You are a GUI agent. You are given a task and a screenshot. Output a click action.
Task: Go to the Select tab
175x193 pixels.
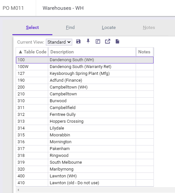(x=32, y=27)
